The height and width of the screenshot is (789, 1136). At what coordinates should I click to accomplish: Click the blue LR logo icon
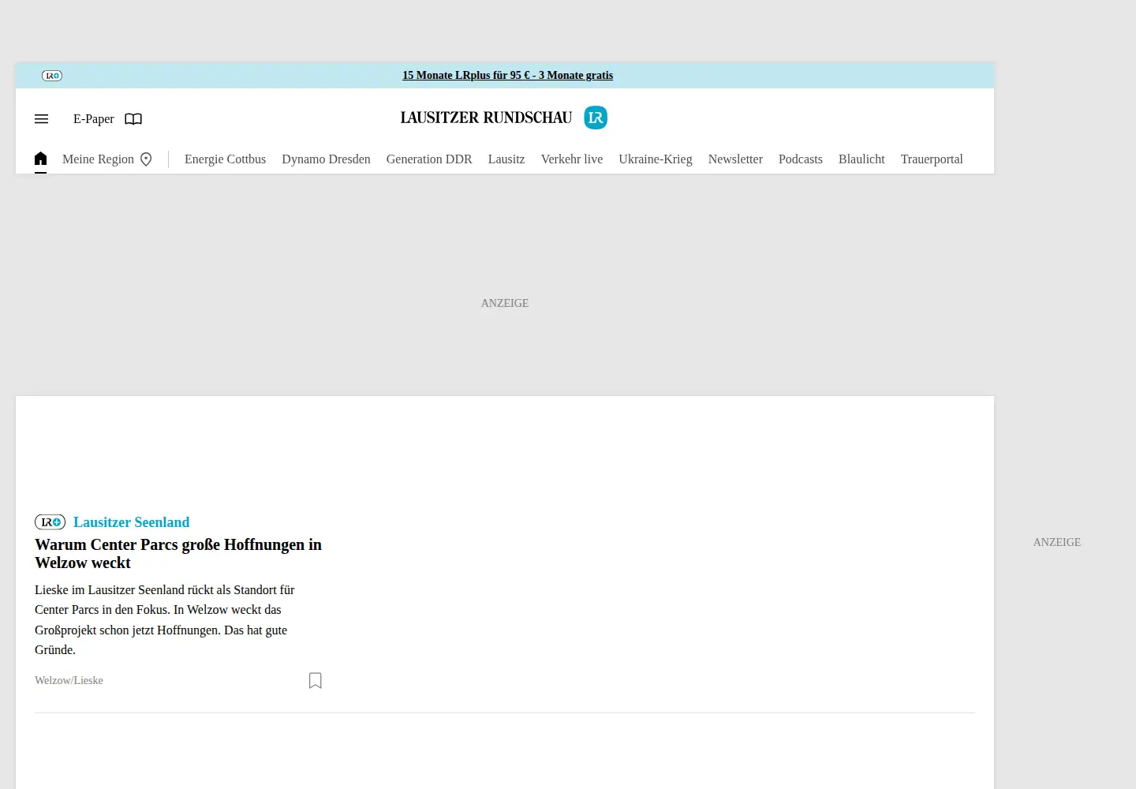[596, 118]
